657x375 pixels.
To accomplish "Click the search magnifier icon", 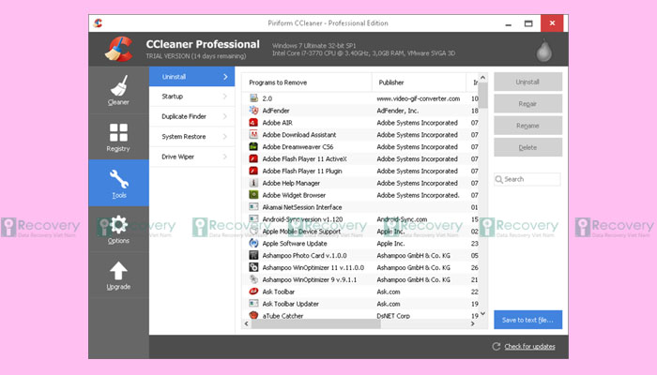I will point(498,180).
